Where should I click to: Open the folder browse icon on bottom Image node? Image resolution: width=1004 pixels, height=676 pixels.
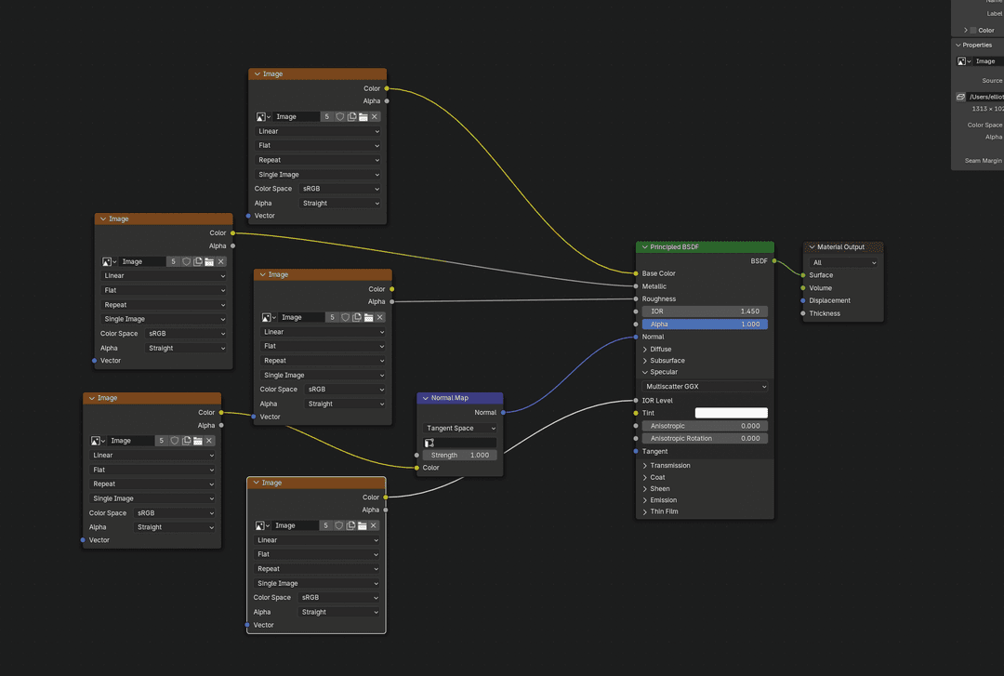[x=363, y=525]
